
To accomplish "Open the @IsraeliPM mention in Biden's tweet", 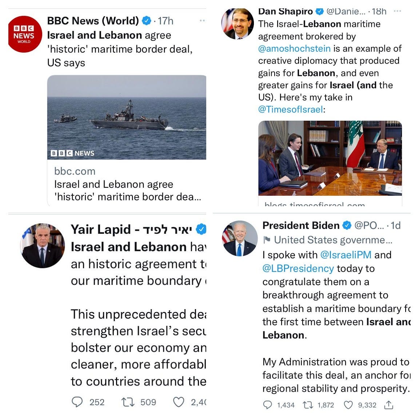I will click(x=346, y=255).
